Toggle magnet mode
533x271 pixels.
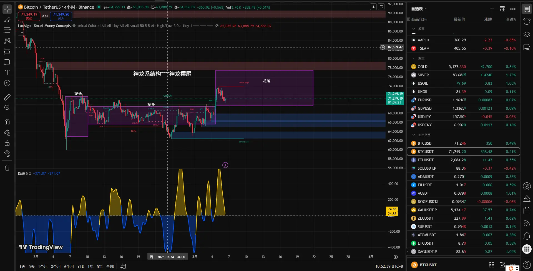point(7,122)
